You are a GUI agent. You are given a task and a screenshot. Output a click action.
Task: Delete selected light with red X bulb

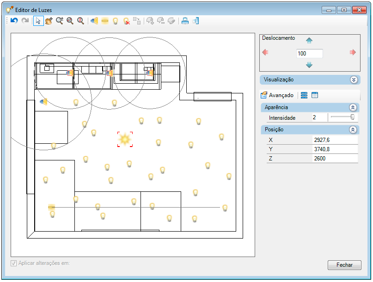126,21
